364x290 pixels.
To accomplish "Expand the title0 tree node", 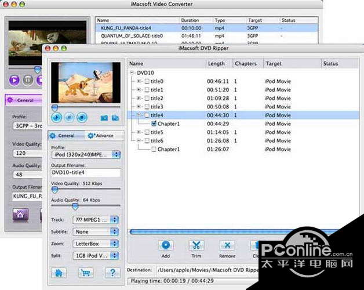I will tap(139, 81).
